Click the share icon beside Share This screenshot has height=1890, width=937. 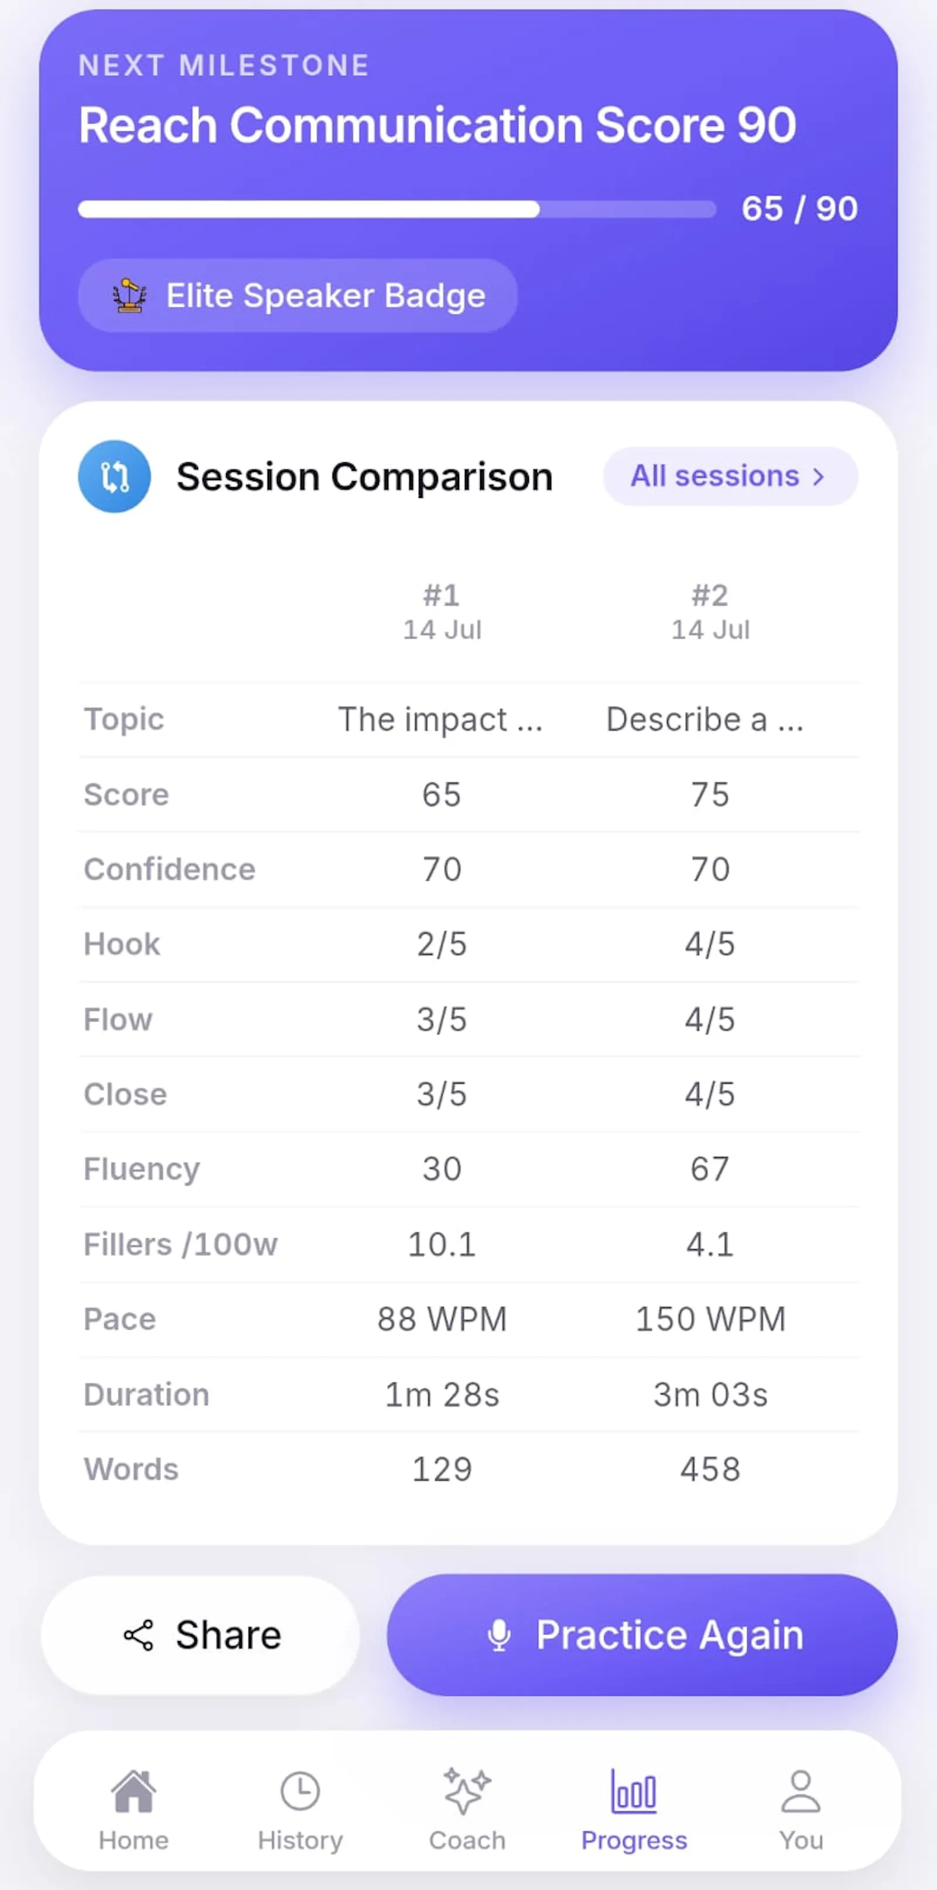pos(138,1635)
